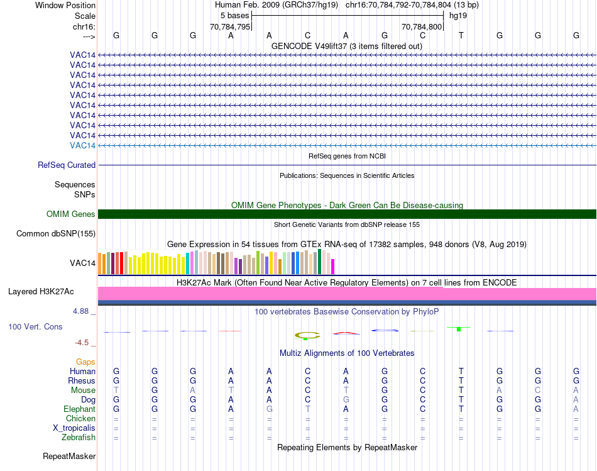
Task: Click the T in Dog alignment row
Action: (461, 399)
